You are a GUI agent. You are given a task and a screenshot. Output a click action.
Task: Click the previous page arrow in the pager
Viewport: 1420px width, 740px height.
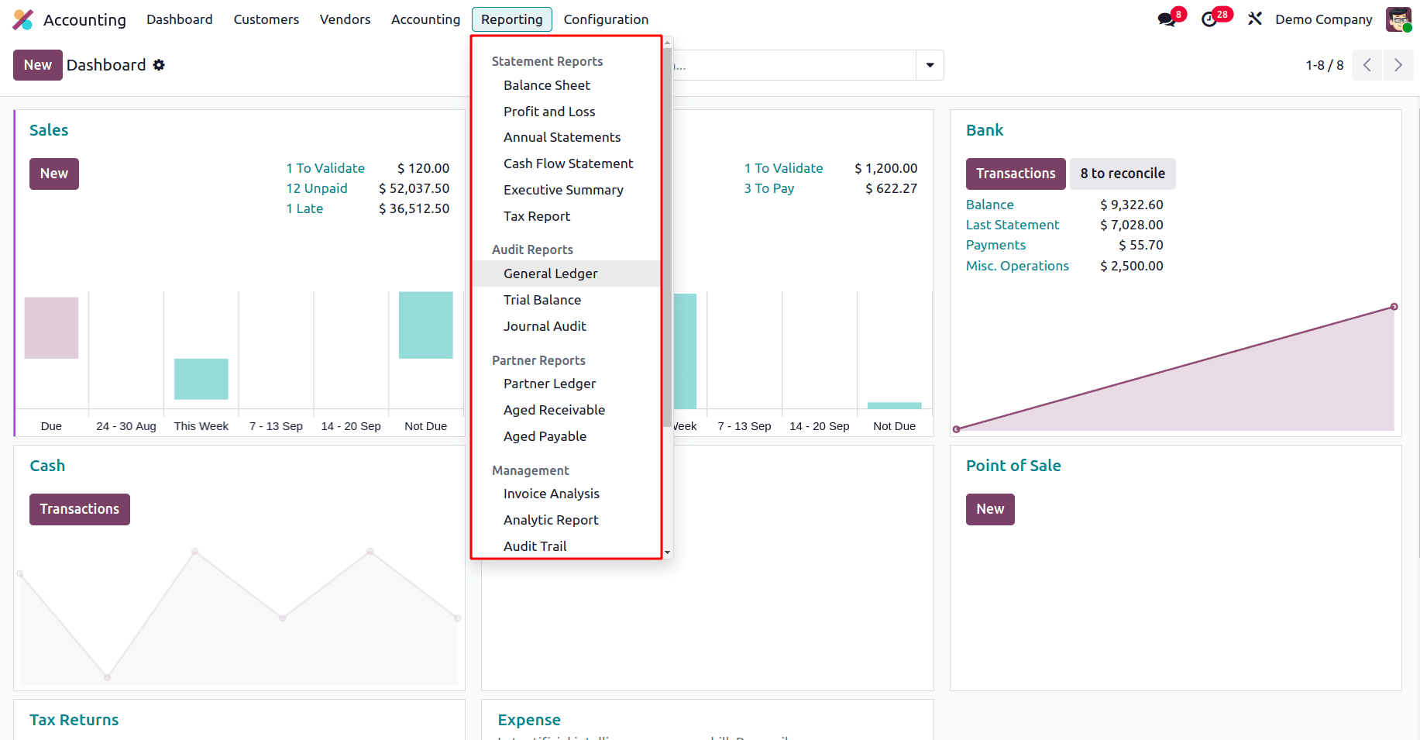point(1367,65)
